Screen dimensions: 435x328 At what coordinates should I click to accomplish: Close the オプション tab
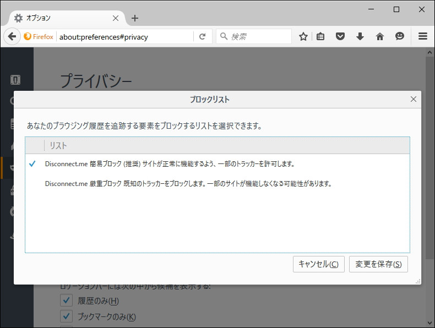coord(116,18)
